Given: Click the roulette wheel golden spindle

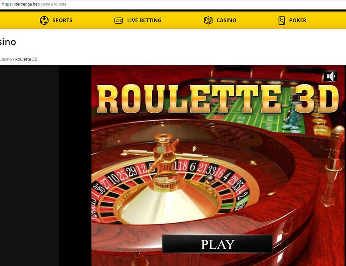Looking at the screenshot, I should 163,154.
